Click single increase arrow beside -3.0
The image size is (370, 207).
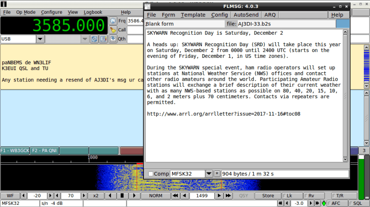[311, 203]
